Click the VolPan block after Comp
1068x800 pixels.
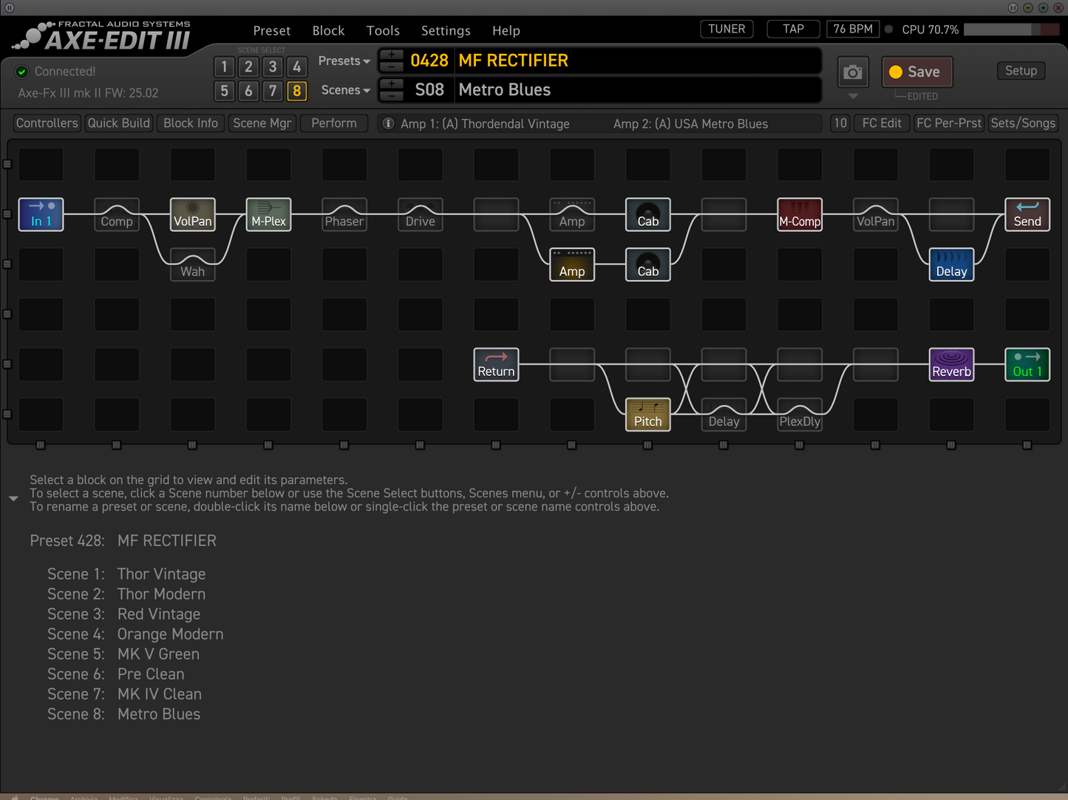pyautogui.click(x=193, y=214)
